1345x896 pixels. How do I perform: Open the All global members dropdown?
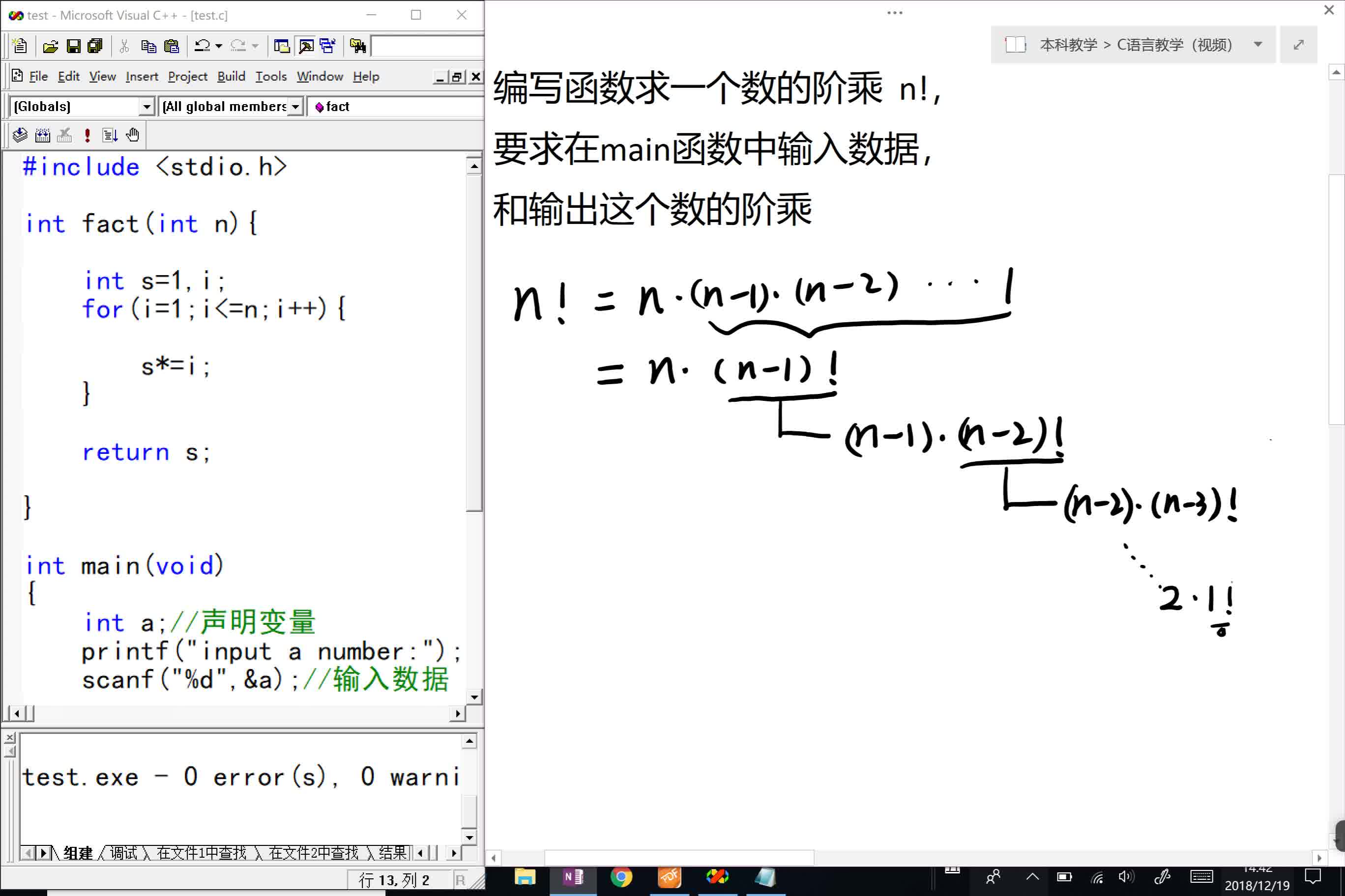[x=295, y=107]
